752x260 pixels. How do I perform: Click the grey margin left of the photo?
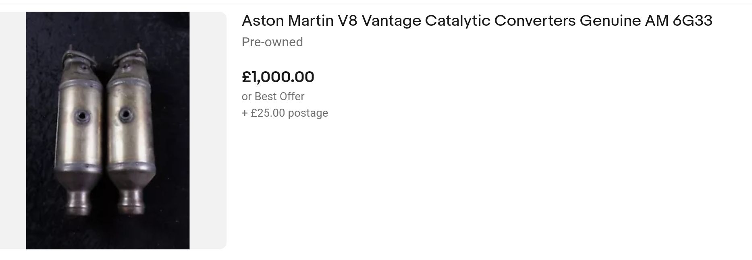pos(13,130)
